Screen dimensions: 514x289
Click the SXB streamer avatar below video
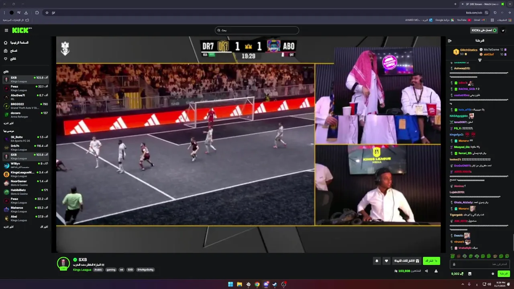[63, 263]
